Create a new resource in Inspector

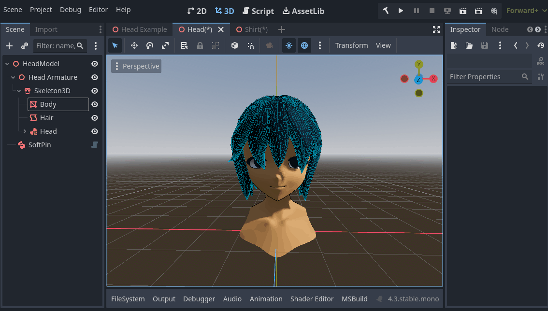click(x=454, y=45)
